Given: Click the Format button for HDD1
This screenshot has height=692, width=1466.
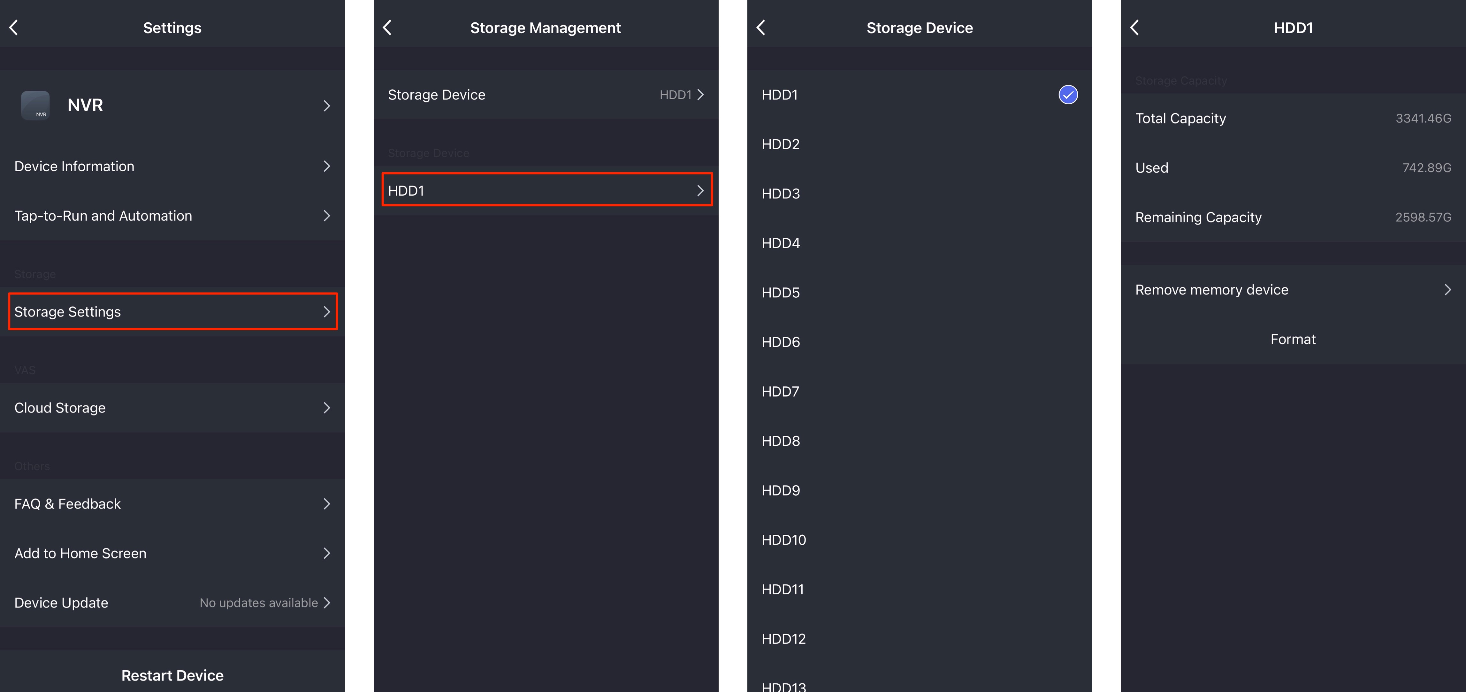Looking at the screenshot, I should [1292, 338].
